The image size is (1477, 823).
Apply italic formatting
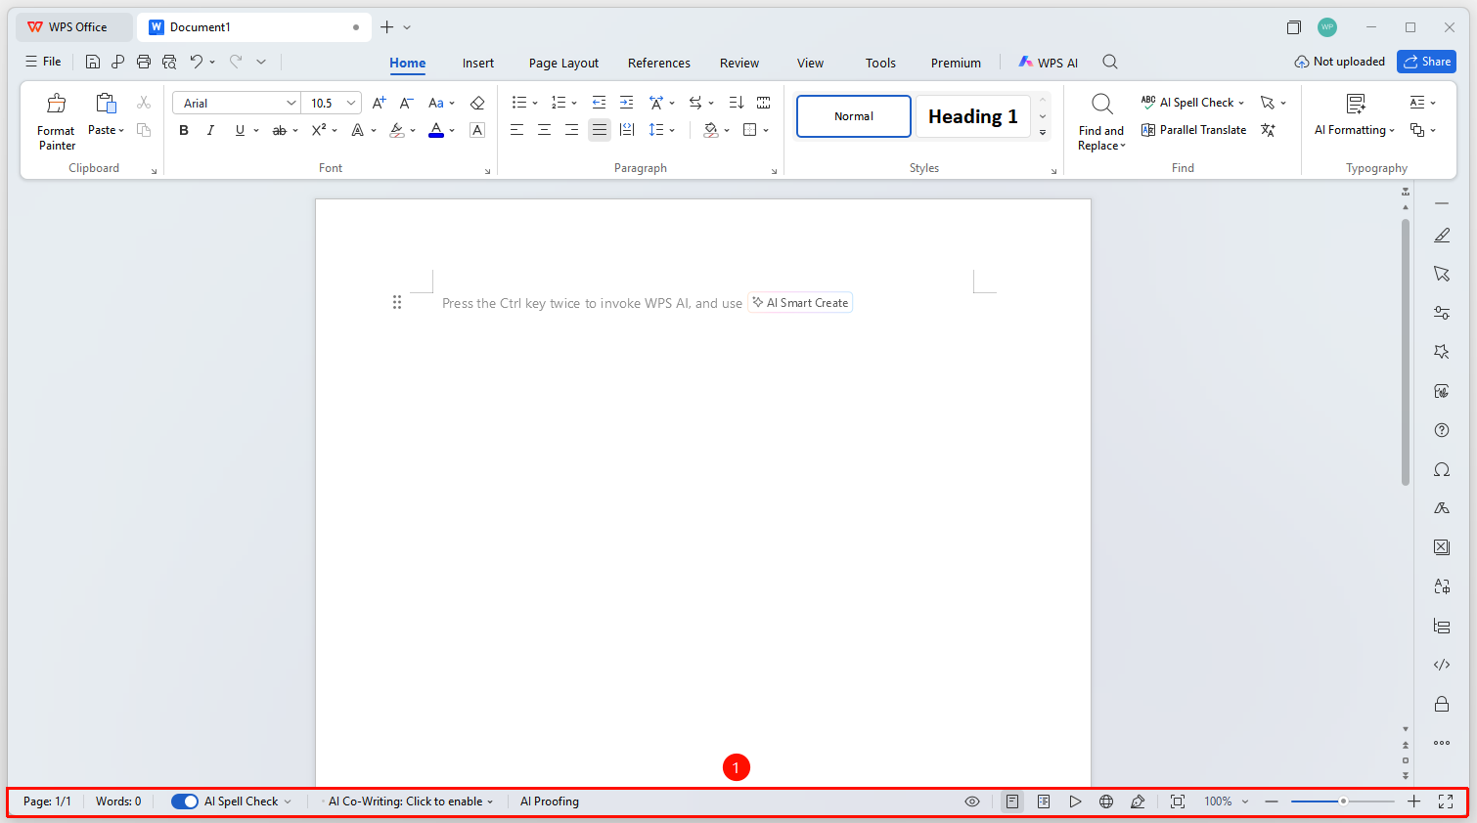point(210,130)
